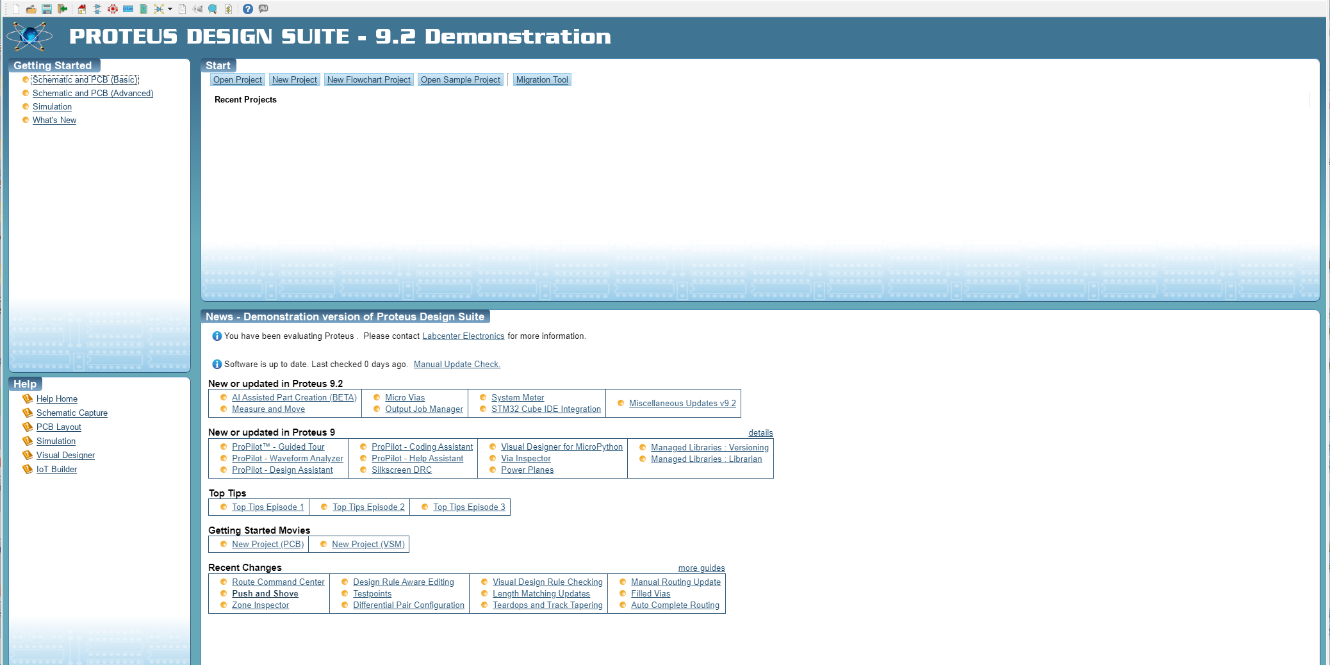The image size is (1330, 665).
Task: Click the AI speech bubble toolbar icon
Action: click(263, 9)
